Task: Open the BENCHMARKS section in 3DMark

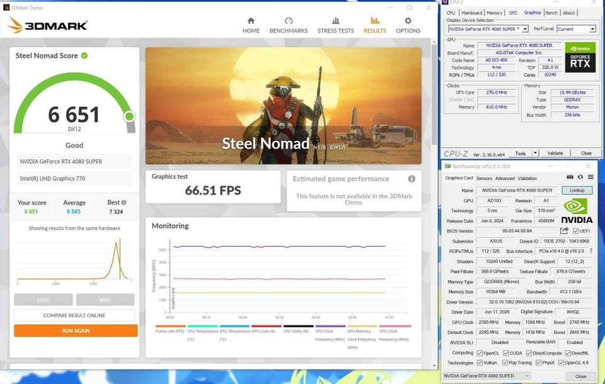Action: tap(289, 25)
